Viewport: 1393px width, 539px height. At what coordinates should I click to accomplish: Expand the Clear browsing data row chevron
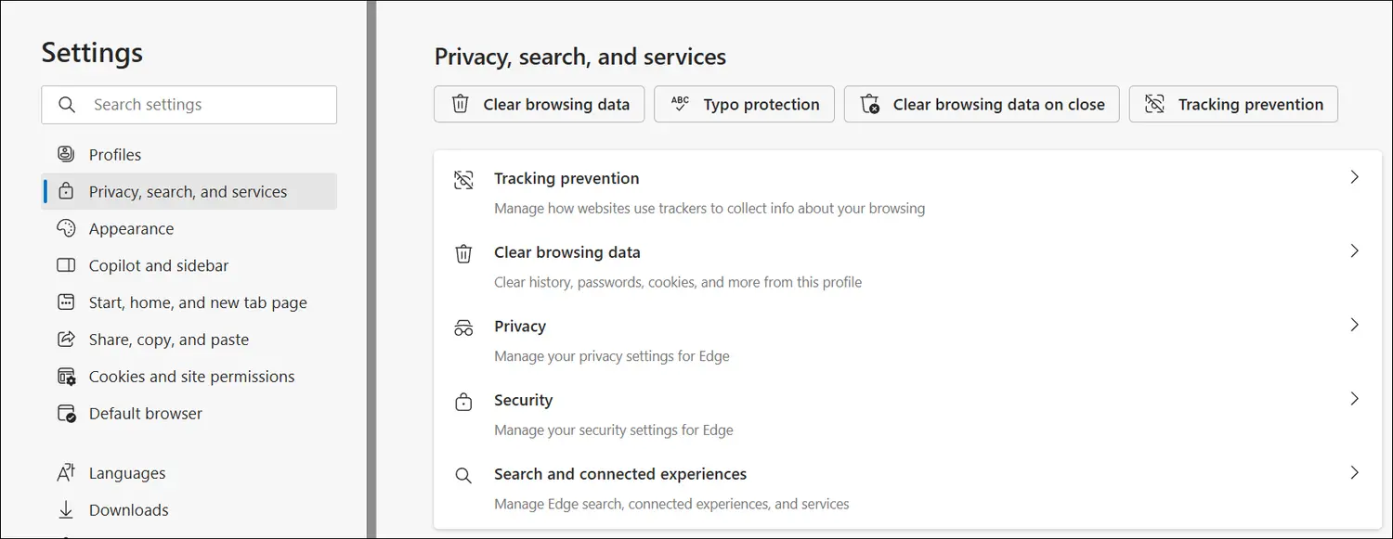pyautogui.click(x=1354, y=250)
